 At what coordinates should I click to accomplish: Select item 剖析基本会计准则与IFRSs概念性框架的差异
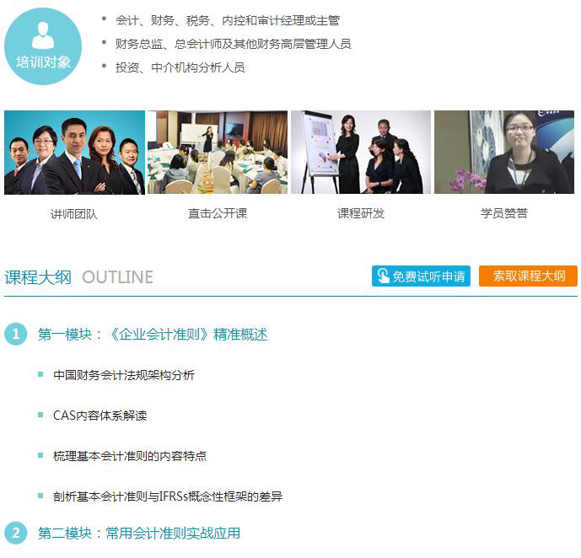(168, 496)
